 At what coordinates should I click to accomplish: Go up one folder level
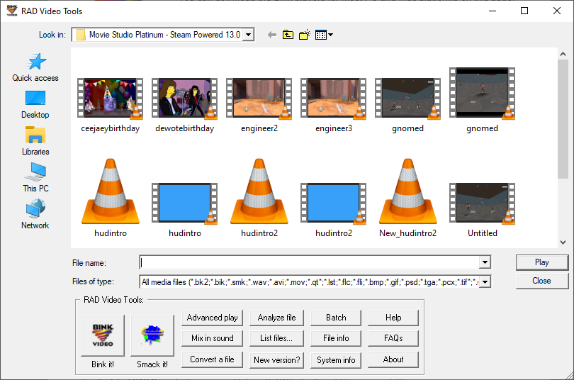pos(288,35)
